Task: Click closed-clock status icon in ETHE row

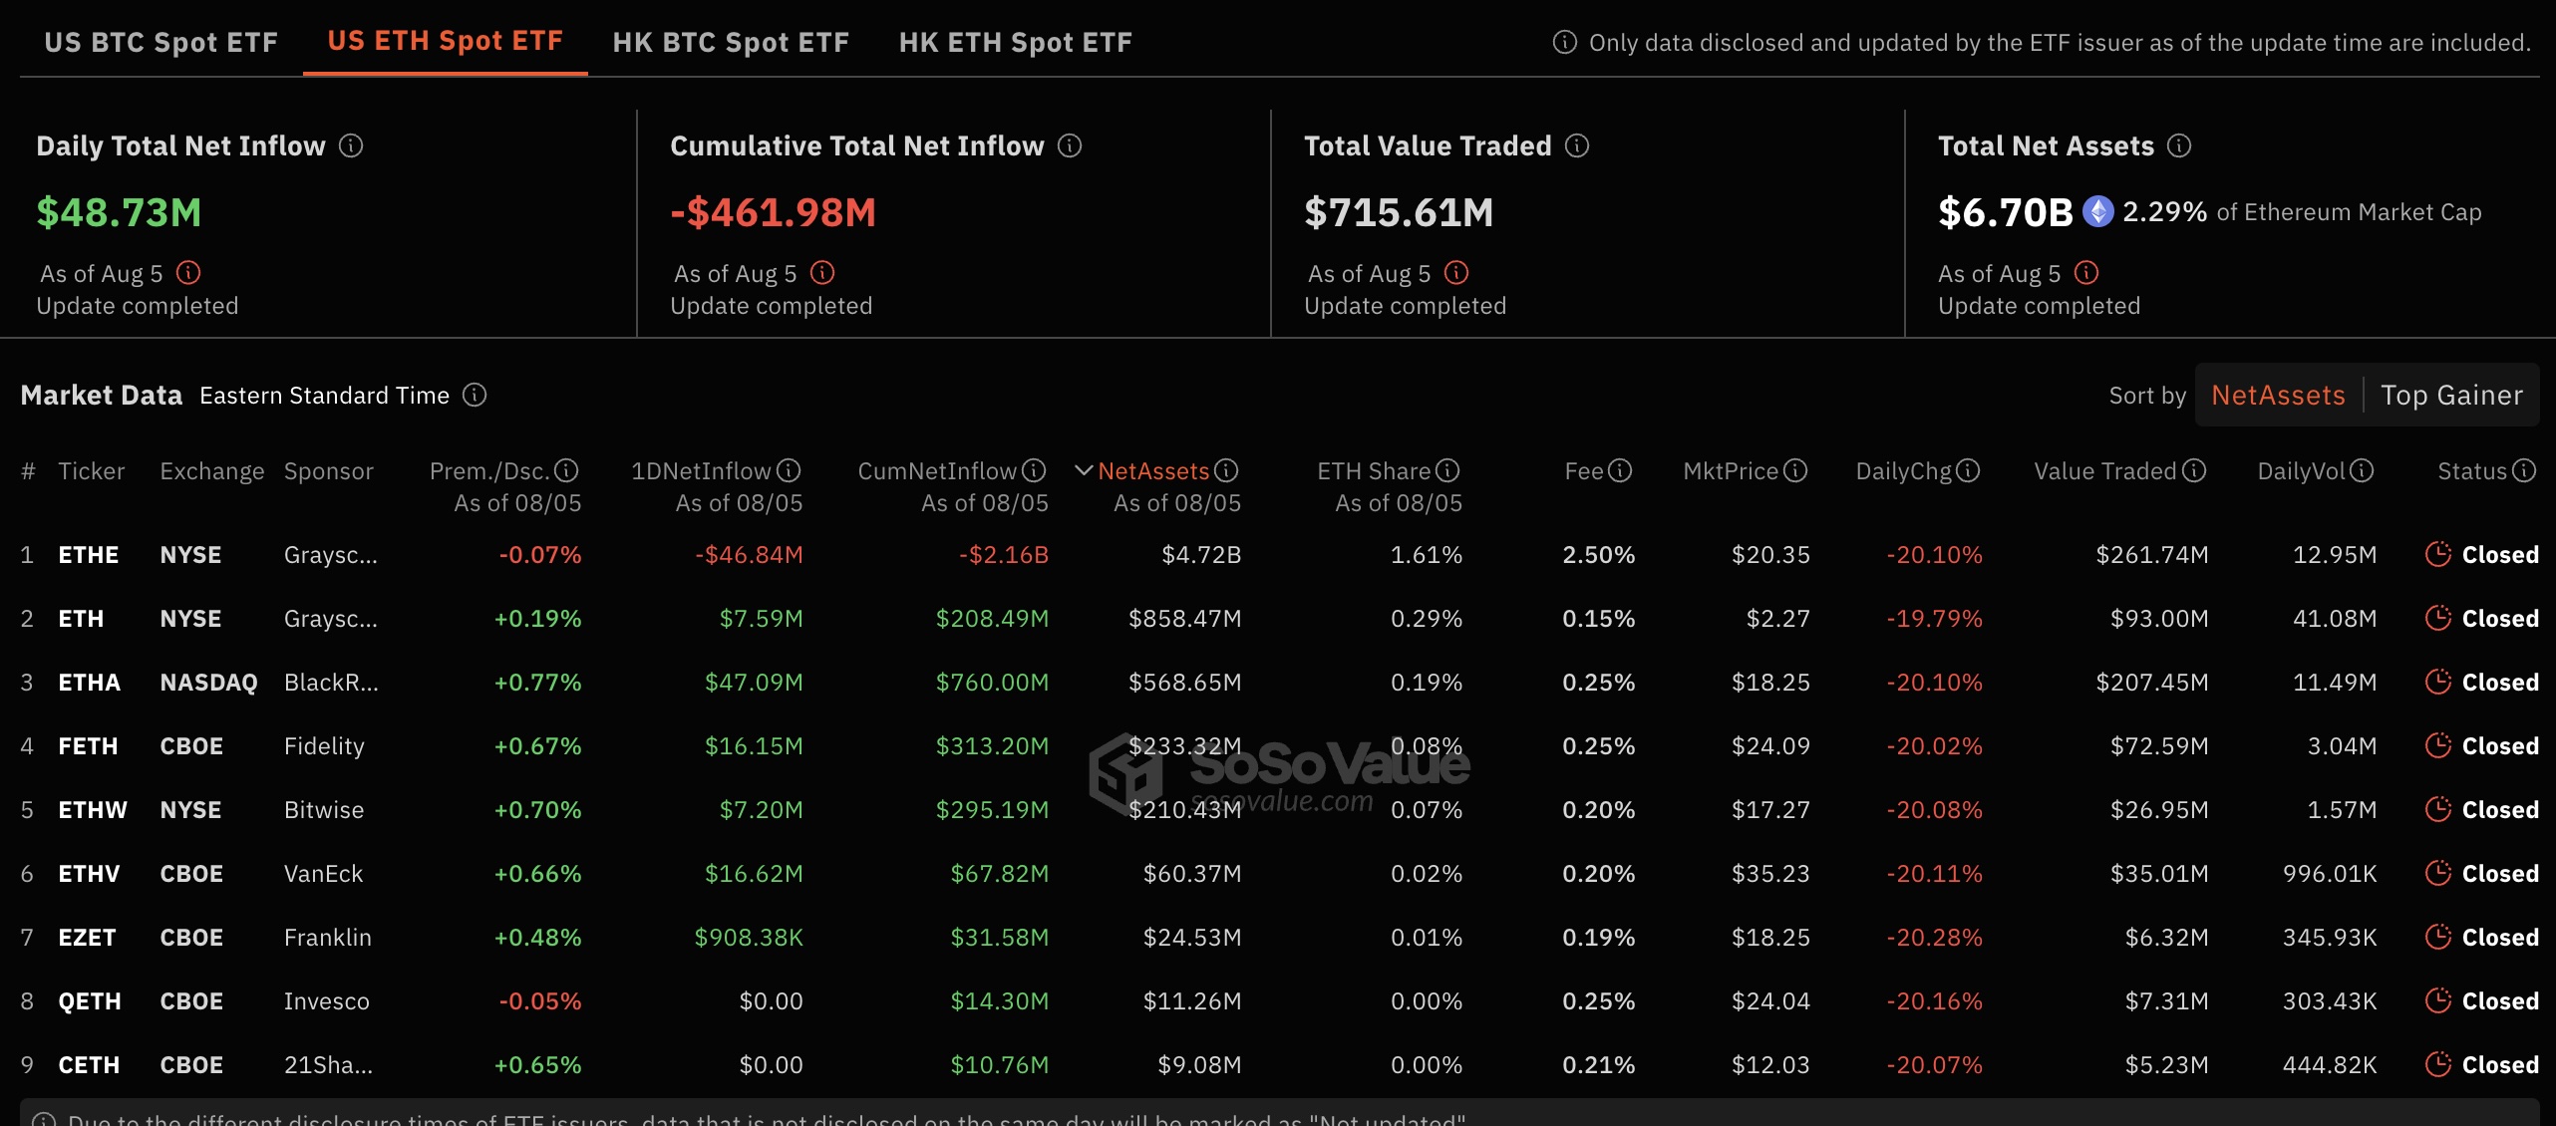Action: point(2438,554)
